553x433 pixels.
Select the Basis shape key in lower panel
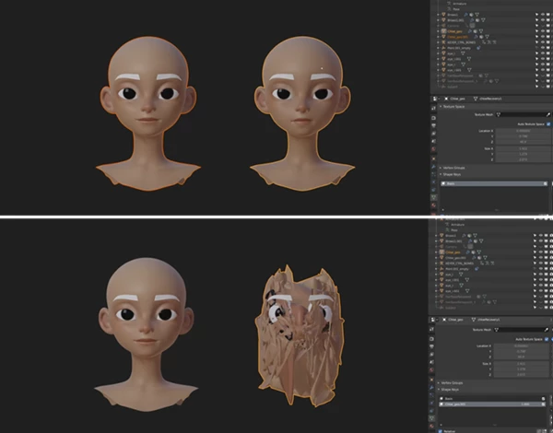click(x=493, y=399)
